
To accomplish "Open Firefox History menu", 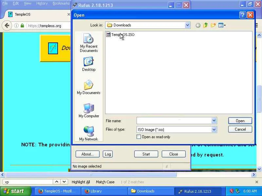I will [42, 3].
